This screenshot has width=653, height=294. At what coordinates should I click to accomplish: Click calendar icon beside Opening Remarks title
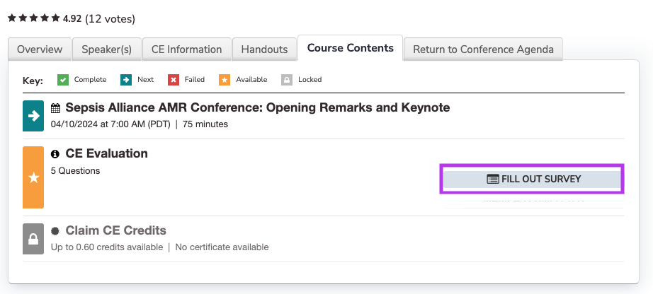coord(56,108)
